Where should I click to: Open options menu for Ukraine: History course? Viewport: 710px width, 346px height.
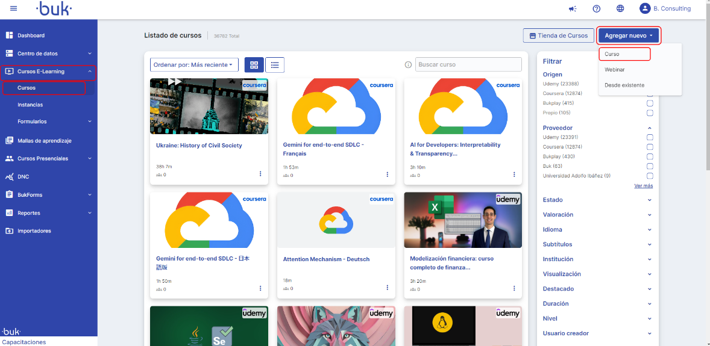(260, 174)
